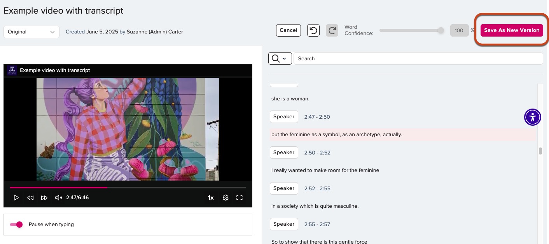Open the search options magnifier dropdown

tap(280, 58)
